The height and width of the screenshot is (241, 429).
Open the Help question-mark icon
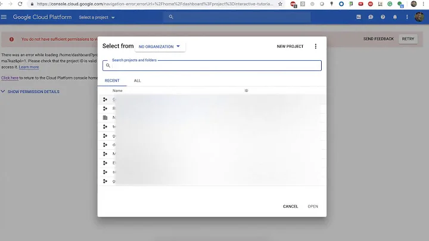point(383,17)
